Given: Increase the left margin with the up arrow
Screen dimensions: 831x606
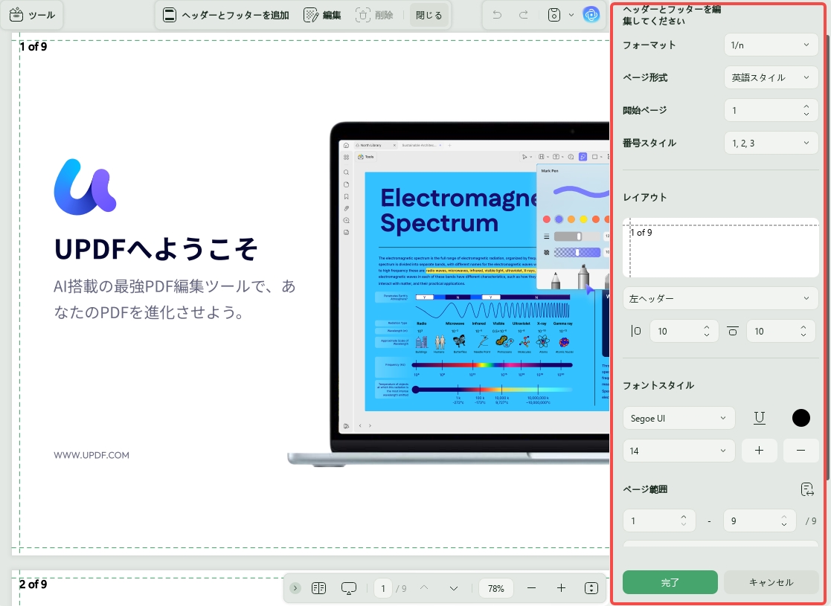Looking at the screenshot, I should click(x=707, y=327).
